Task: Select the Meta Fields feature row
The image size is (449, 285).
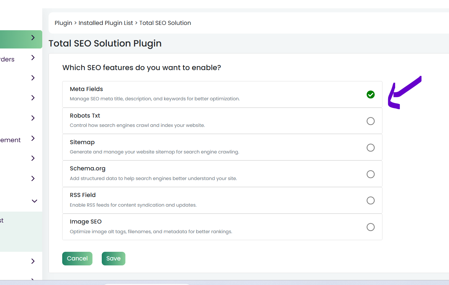Action: 222,94
